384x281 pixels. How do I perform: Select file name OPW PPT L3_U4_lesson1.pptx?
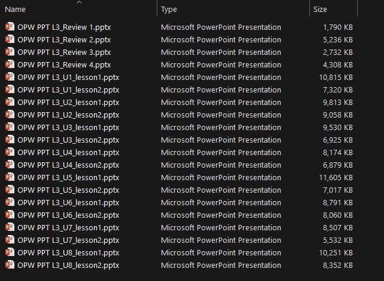point(68,153)
